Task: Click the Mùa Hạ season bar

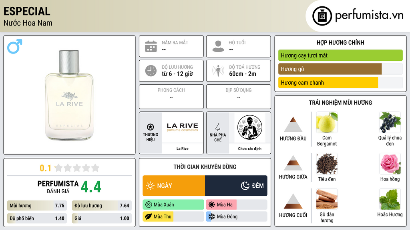Action: point(237,205)
